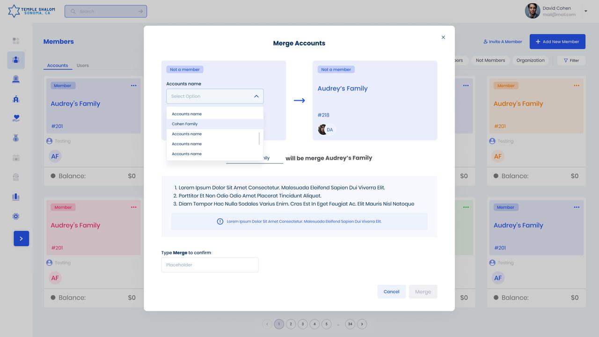
Task: Open the user menu caret beside David Cohen
Action: tap(585, 11)
